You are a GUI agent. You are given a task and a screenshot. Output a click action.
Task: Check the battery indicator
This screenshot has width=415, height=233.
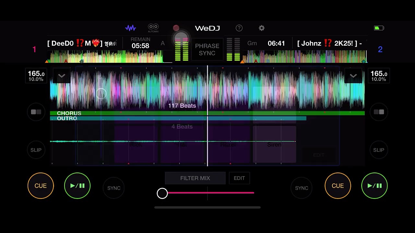379,28
